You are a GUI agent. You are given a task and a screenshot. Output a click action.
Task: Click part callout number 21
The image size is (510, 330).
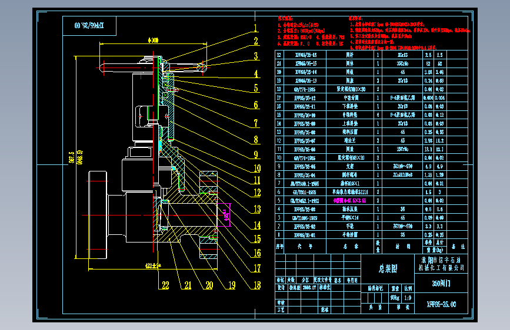(188, 285)
